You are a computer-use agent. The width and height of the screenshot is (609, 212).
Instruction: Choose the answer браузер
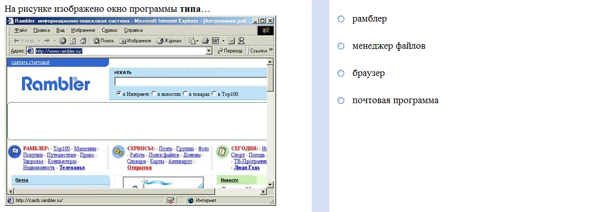pyautogui.click(x=341, y=73)
